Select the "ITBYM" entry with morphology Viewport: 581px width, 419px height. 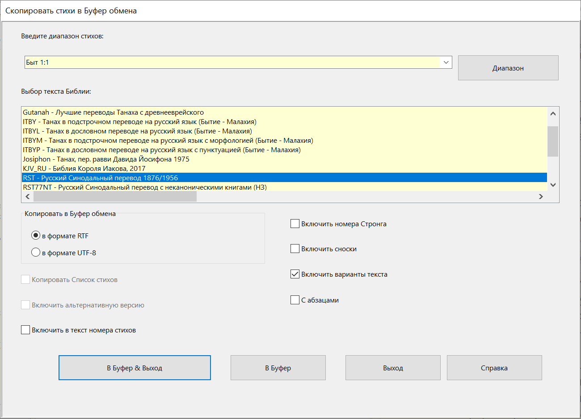click(x=285, y=140)
